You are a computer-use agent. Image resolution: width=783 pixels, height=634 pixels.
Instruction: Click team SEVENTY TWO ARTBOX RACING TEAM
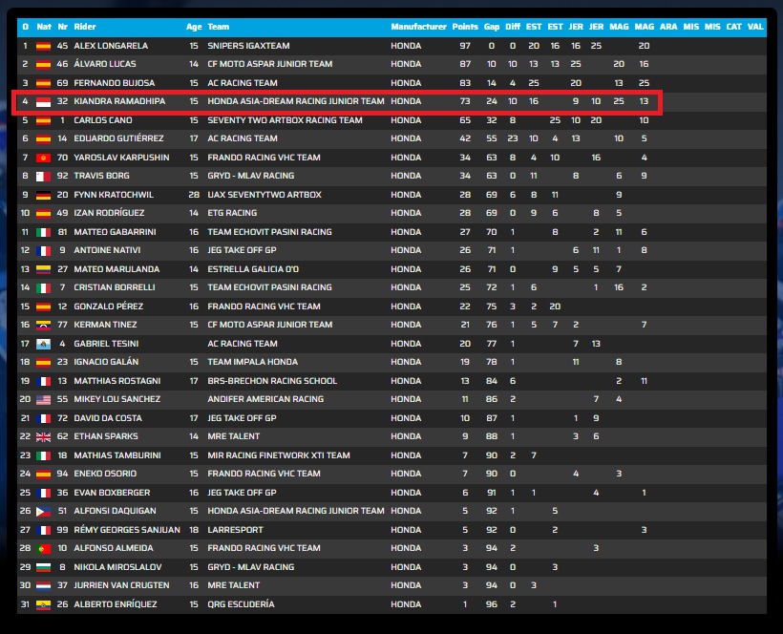tap(286, 120)
